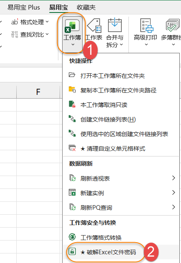This screenshot has width=181, height=263.
Task: Expand the arrow next to 刷新PQ查询
Action: click(x=174, y=207)
